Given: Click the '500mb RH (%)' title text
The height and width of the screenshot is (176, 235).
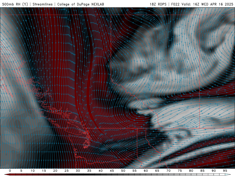Looking at the screenshot, I should (15, 4).
